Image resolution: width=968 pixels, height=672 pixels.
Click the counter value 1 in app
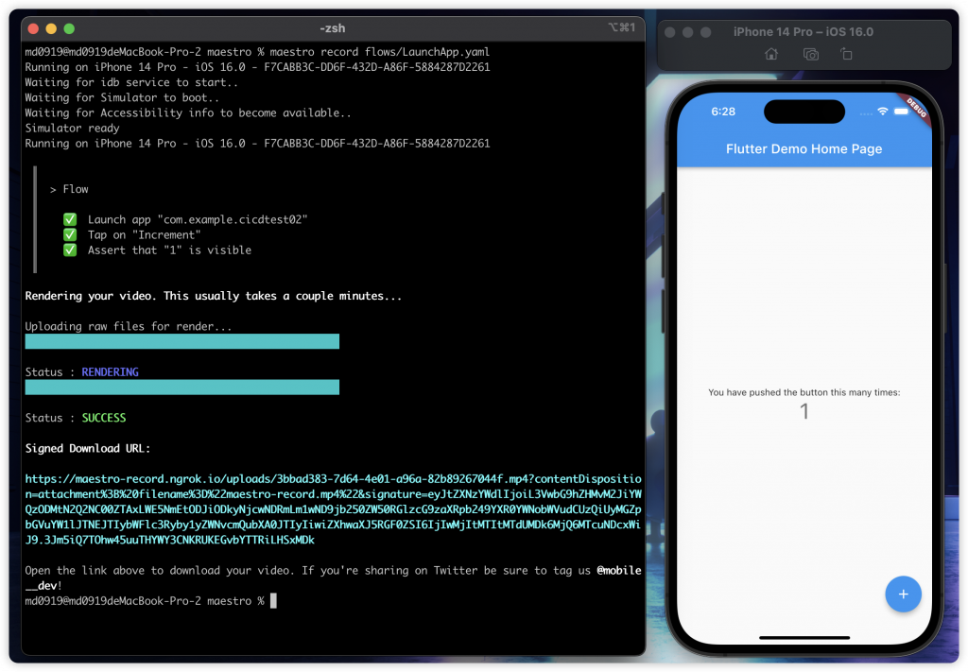click(804, 411)
